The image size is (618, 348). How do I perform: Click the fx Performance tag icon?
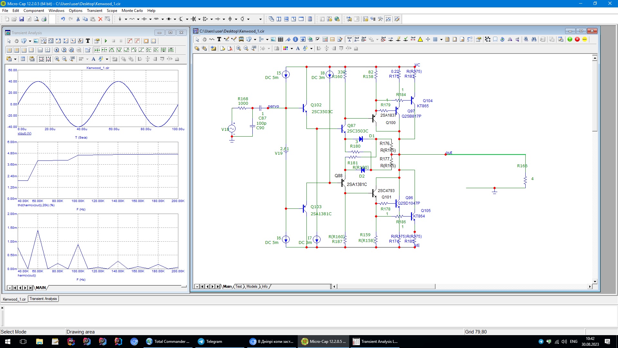[x=80, y=41]
